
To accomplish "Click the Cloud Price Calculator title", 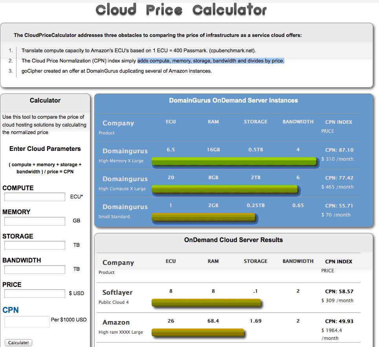I will tap(181, 10).
